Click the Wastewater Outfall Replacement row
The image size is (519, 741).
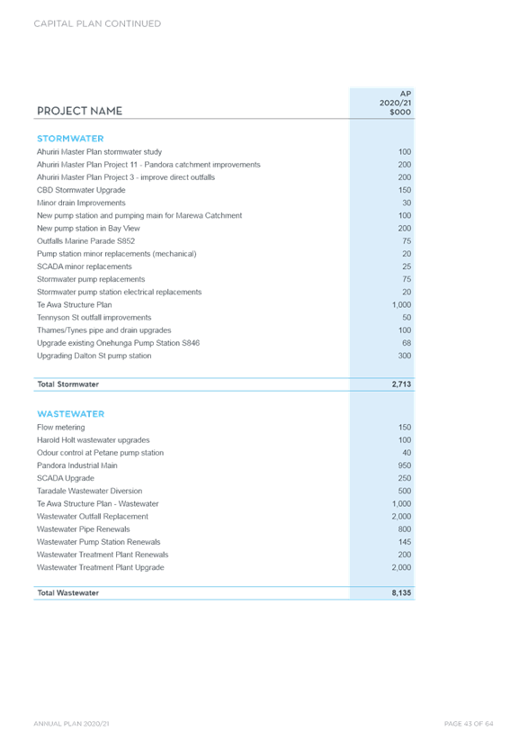(x=224, y=517)
